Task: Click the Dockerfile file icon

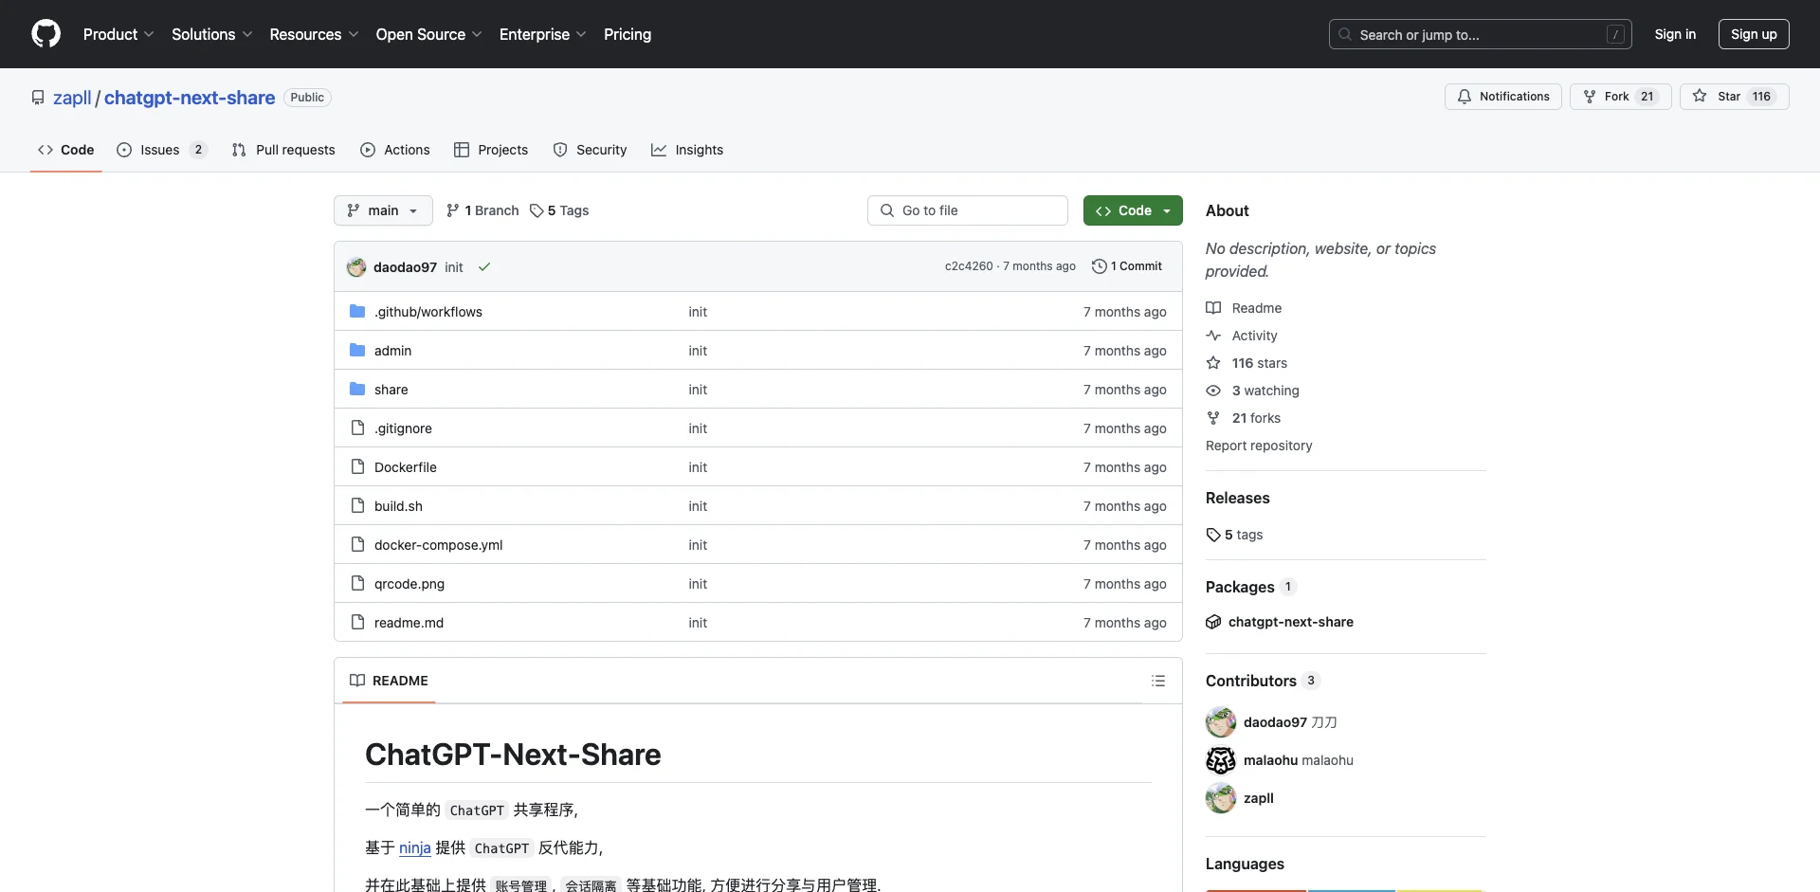Action: pos(357,466)
